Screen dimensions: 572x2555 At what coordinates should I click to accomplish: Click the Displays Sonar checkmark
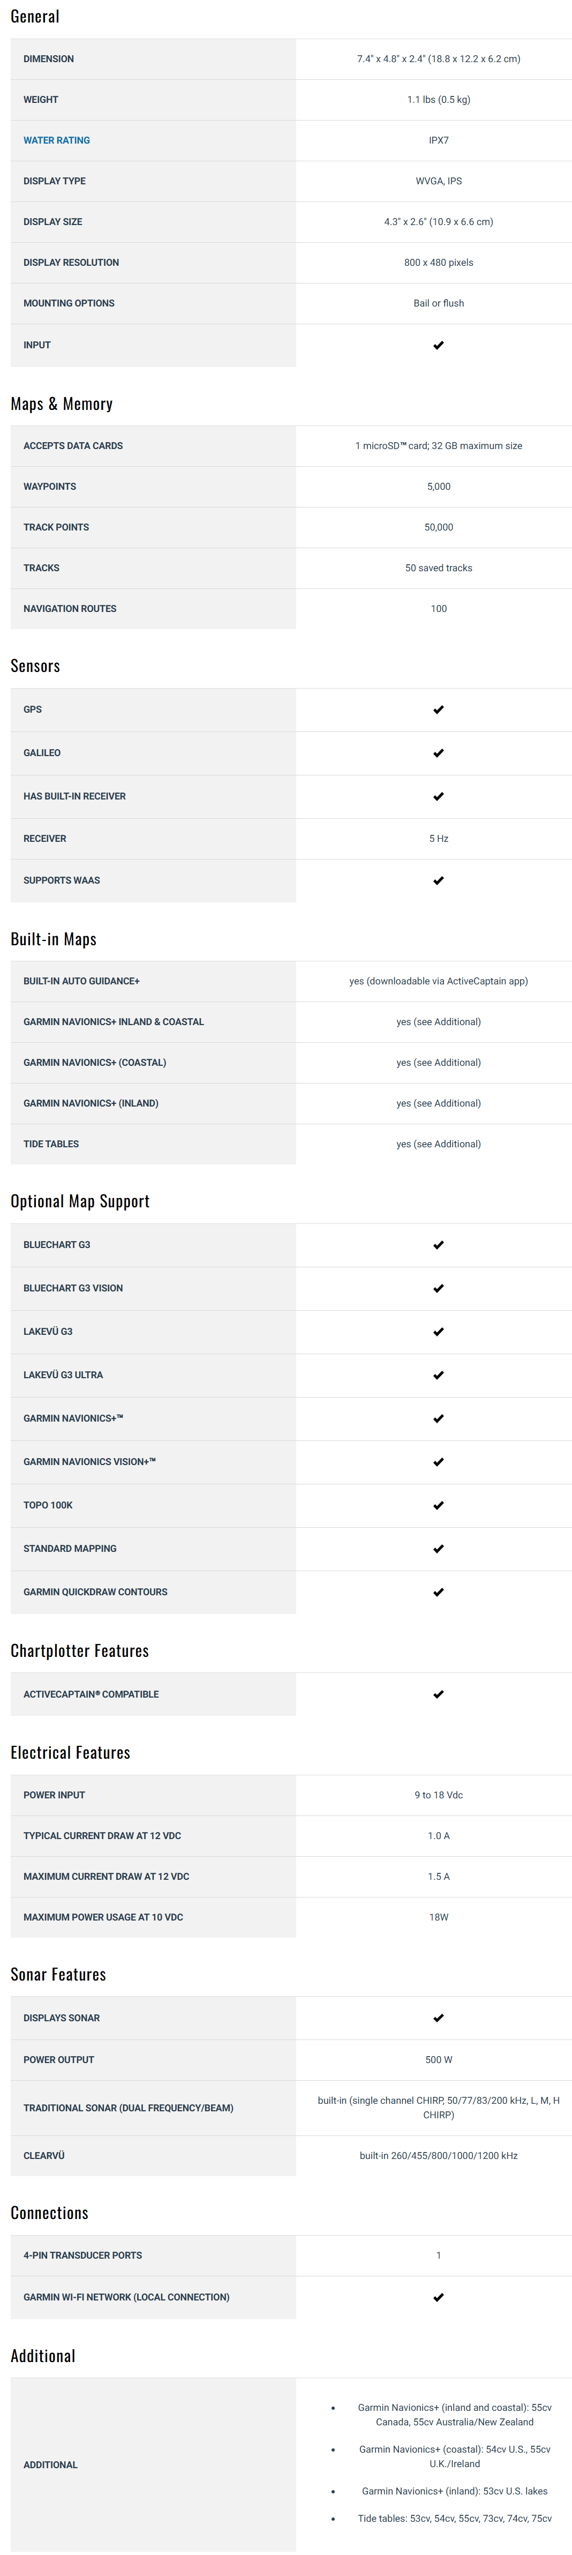point(438,2019)
